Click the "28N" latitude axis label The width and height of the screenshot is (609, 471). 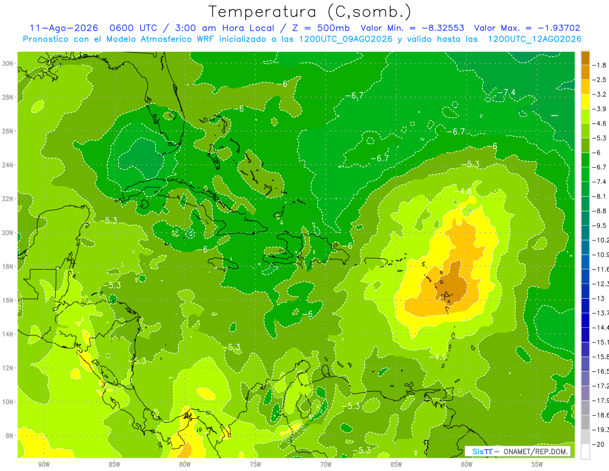click(8, 97)
